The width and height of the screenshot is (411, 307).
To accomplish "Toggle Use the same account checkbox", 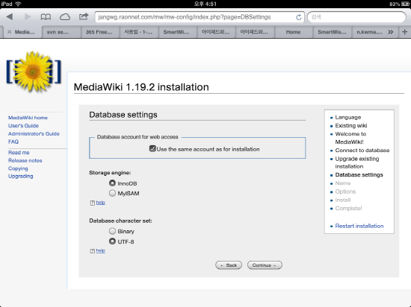I will (152, 149).
